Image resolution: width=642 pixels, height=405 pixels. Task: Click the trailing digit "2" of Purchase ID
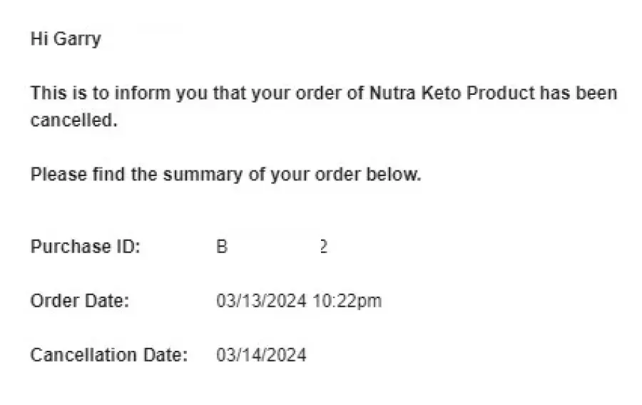tap(323, 247)
